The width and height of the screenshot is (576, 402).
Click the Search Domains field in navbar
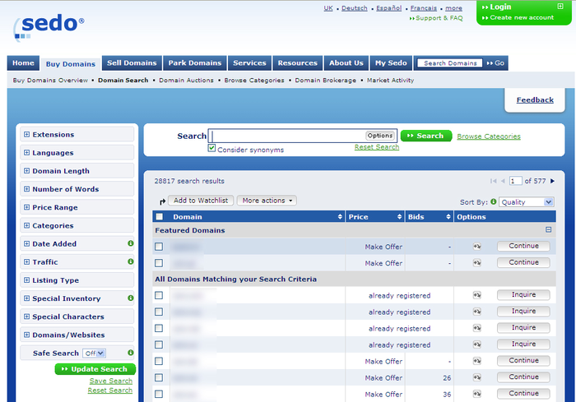(x=450, y=63)
